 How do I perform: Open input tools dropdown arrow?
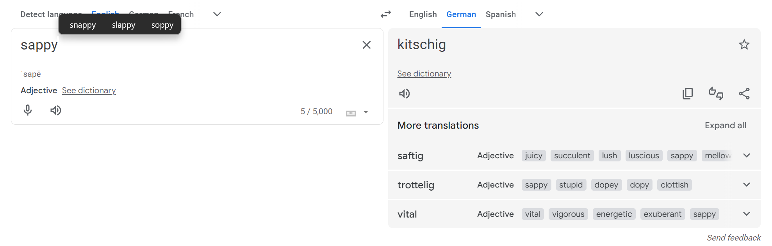point(366,112)
